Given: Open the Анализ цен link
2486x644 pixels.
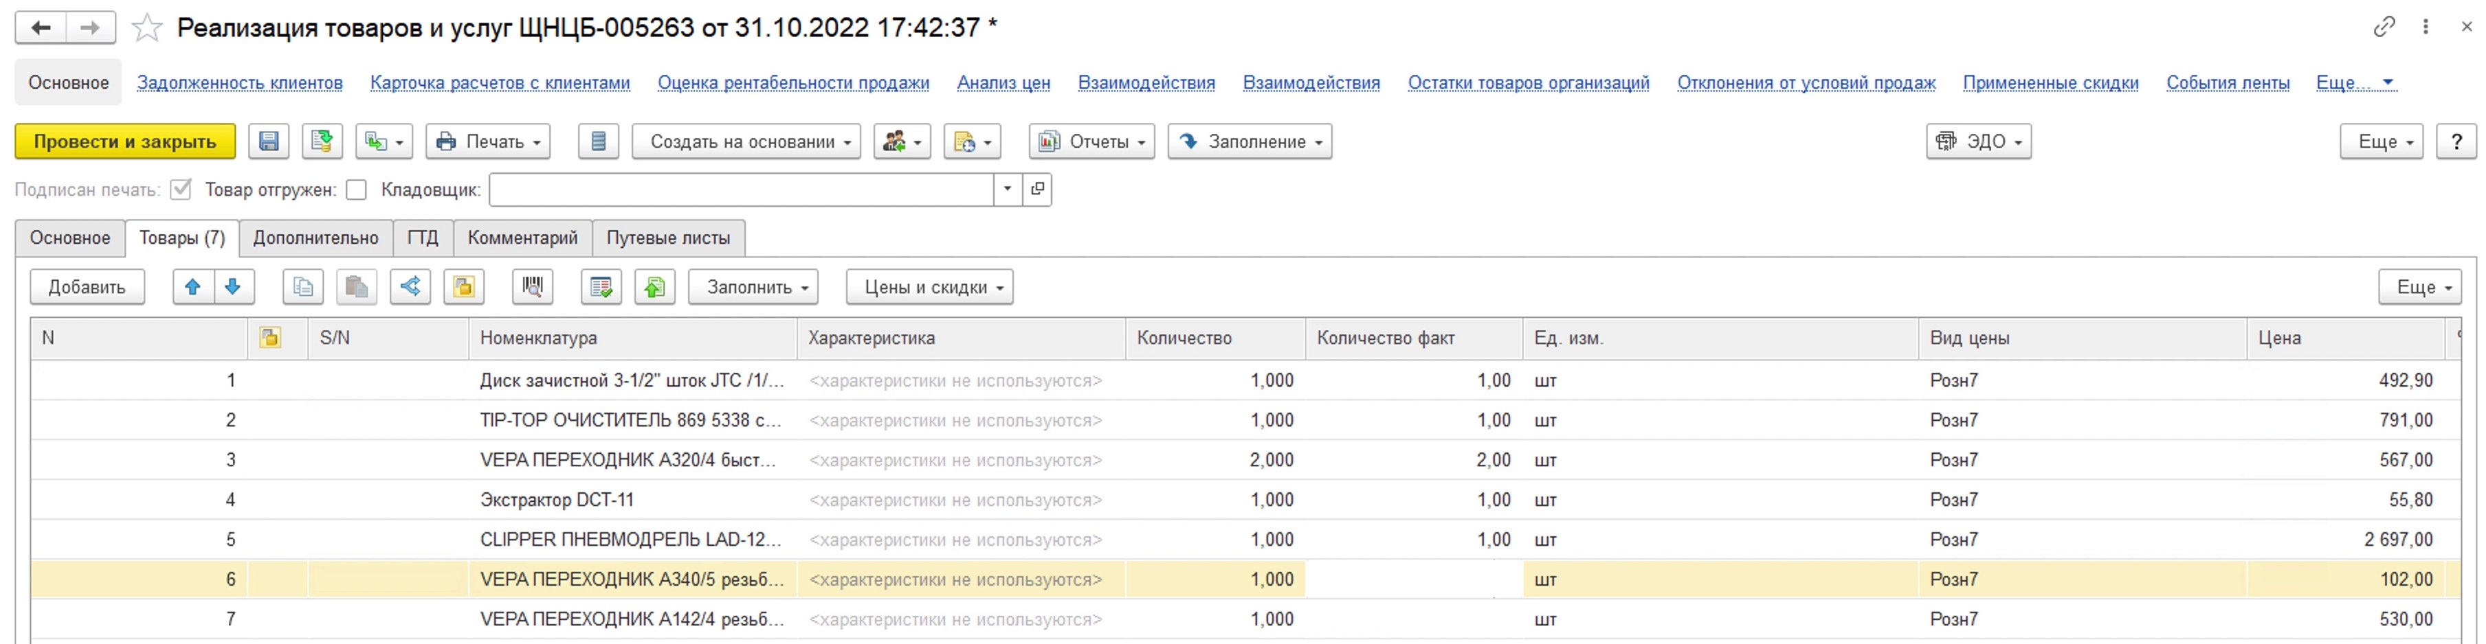Looking at the screenshot, I should (x=1003, y=83).
